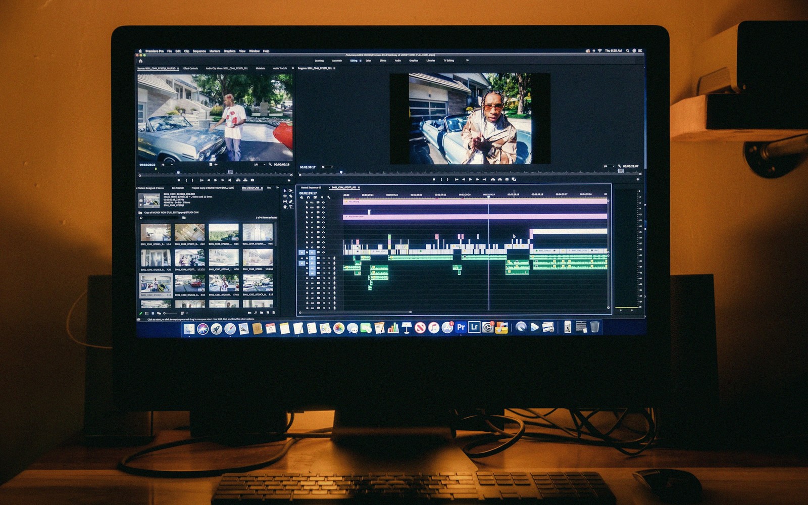Solo audio track A2

click(x=329, y=263)
